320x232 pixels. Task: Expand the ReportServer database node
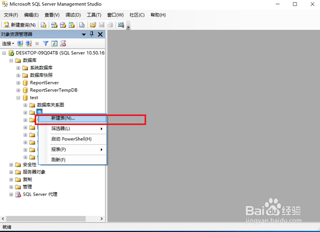(18, 83)
